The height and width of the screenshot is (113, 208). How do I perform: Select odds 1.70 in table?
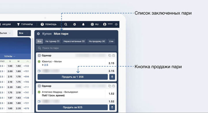point(18,77)
